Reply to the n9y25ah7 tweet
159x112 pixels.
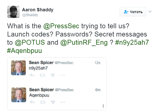click(32, 75)
